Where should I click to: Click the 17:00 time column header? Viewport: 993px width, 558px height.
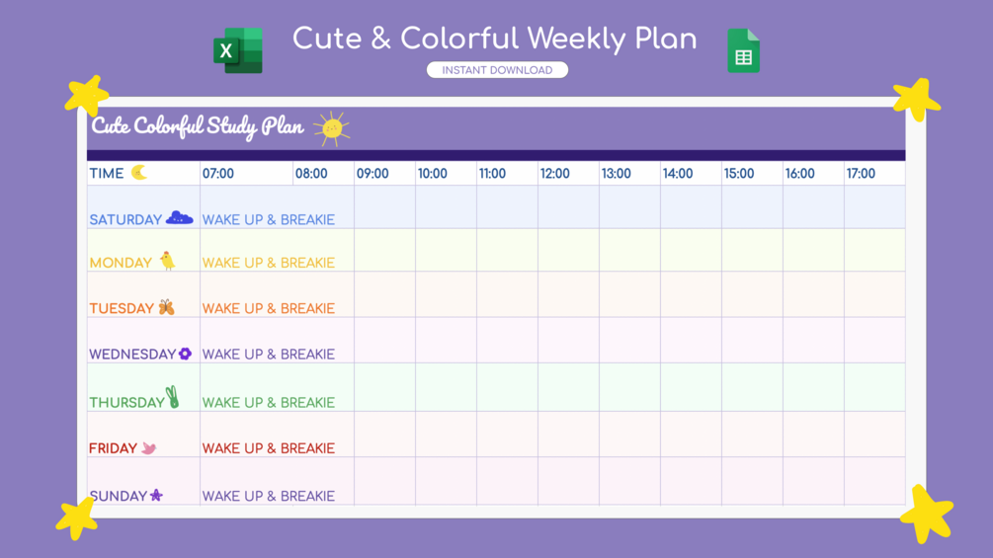click(x=861, y=174)
